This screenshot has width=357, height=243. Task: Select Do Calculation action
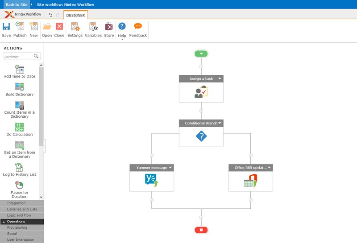tap(20, 130)
